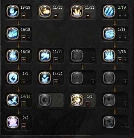Add point to the locked third-row grey skill
This screenshot has width=134, height=138.
pyautogui.click(x=93, y=60)
